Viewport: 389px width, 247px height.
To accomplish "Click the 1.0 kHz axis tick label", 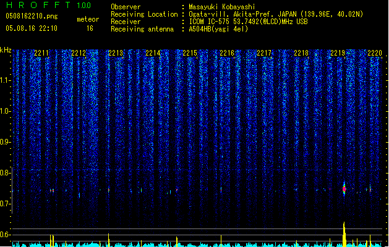I will coord(6,111).
